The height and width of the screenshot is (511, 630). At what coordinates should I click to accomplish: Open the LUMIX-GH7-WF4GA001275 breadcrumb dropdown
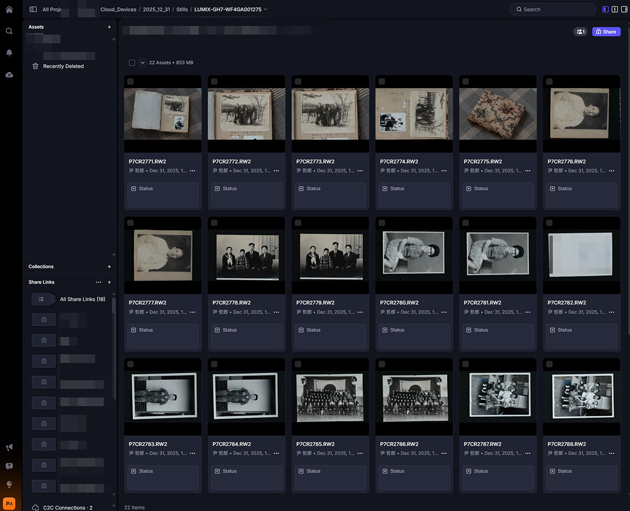(x=230, y=9)
